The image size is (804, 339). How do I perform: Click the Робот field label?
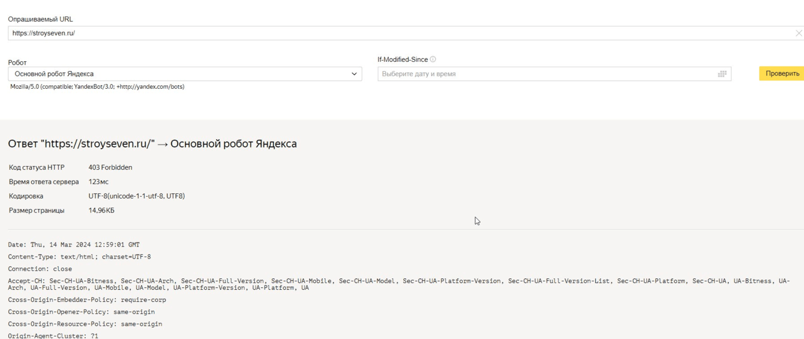point(17,62)
